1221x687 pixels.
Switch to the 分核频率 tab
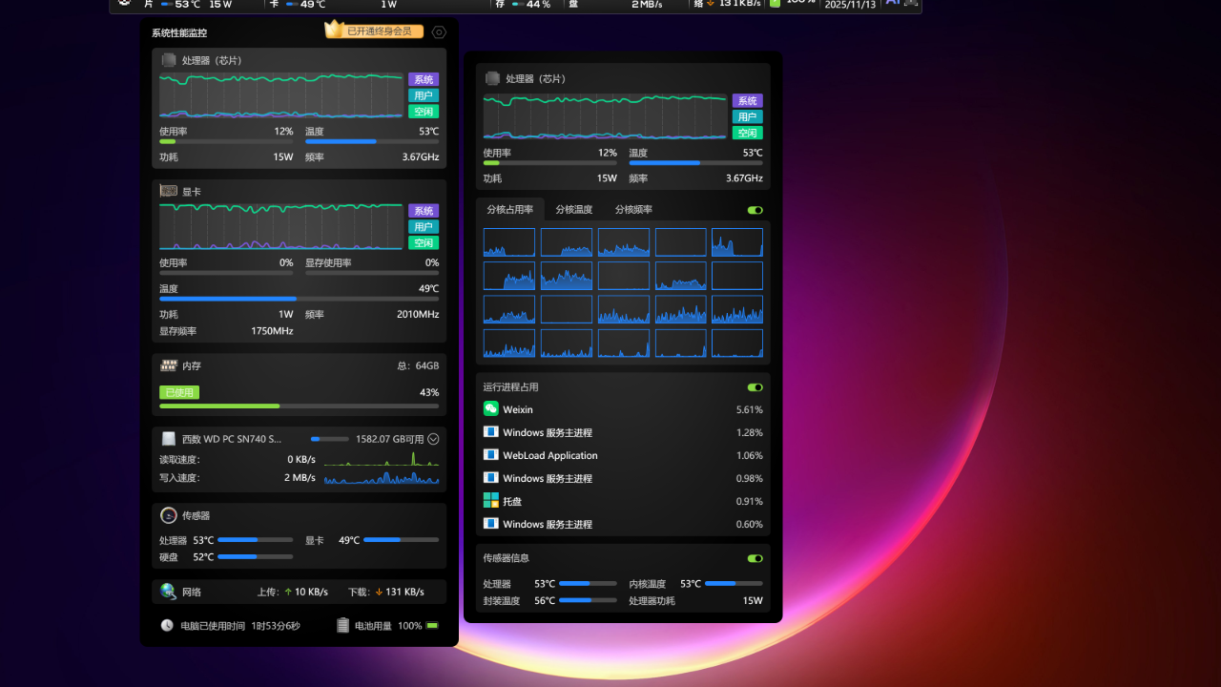tap(633, 210)
